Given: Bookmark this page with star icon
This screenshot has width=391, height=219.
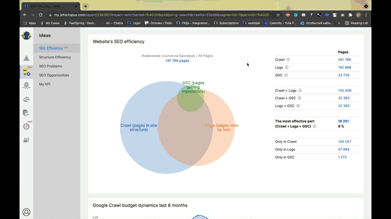Looking at the screenshot, I should (278, 15).
